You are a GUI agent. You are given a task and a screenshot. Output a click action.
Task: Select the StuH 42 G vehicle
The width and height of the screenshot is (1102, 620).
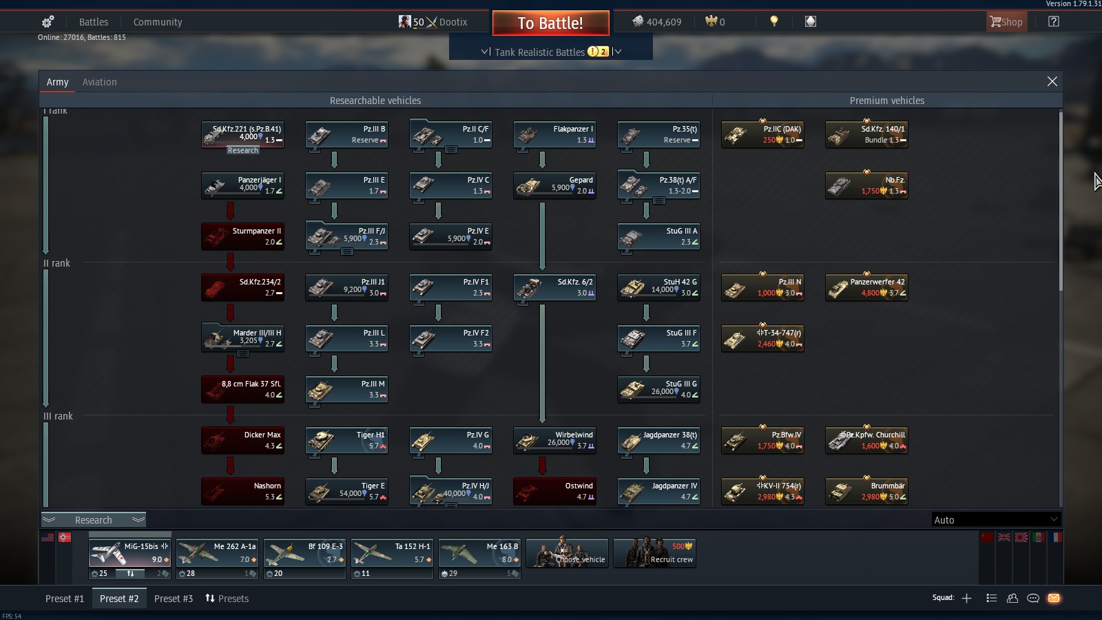point(658,287)
